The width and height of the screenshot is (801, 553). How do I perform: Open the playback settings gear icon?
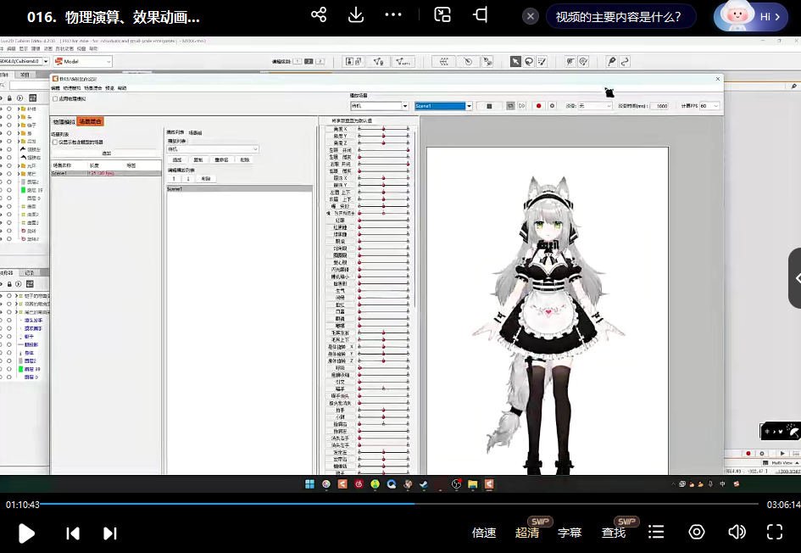pos(552,105)
